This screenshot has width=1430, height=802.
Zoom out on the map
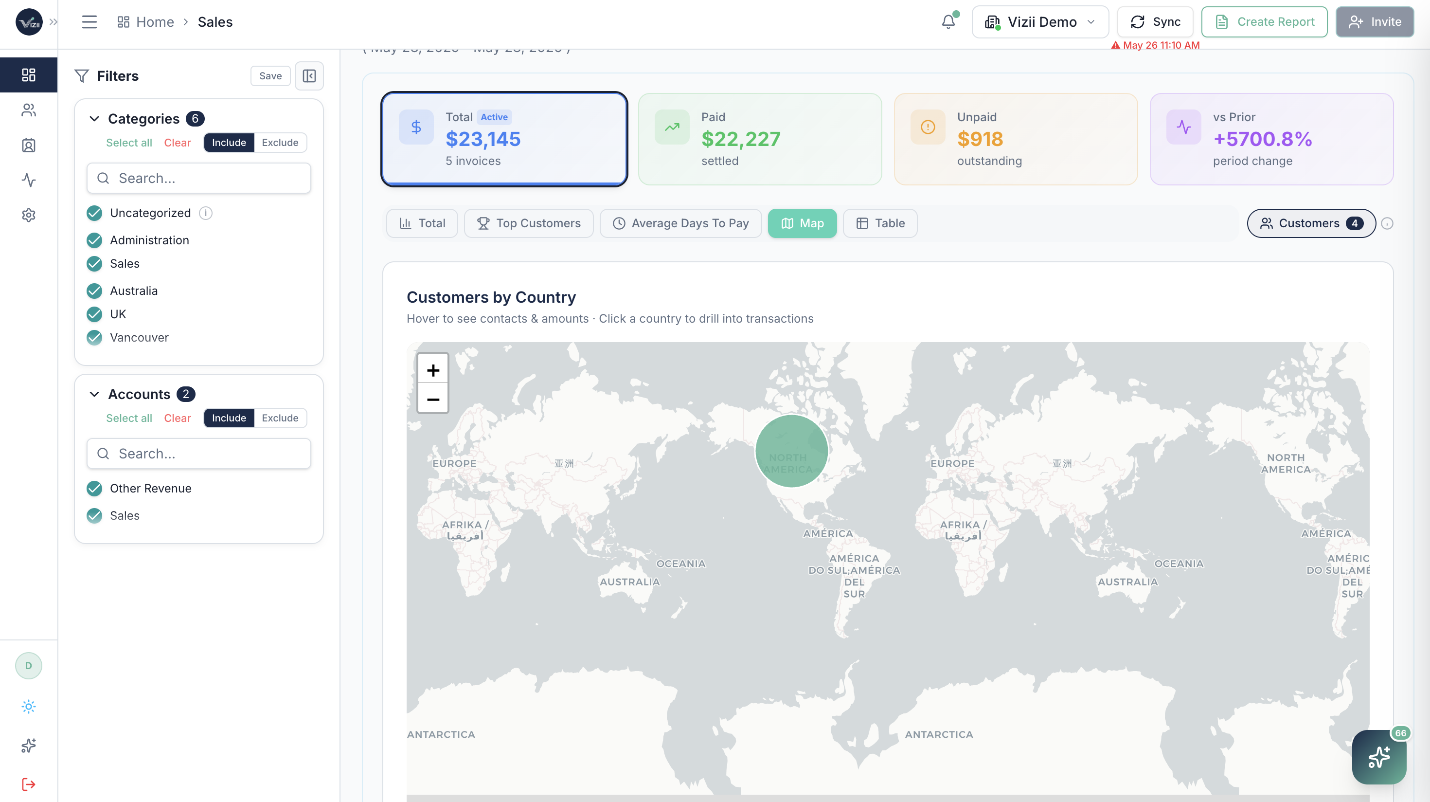click(433, 399)
